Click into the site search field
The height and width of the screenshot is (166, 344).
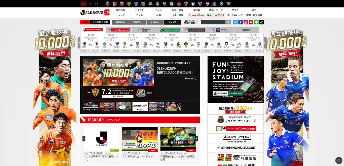(x=213, y=22)
